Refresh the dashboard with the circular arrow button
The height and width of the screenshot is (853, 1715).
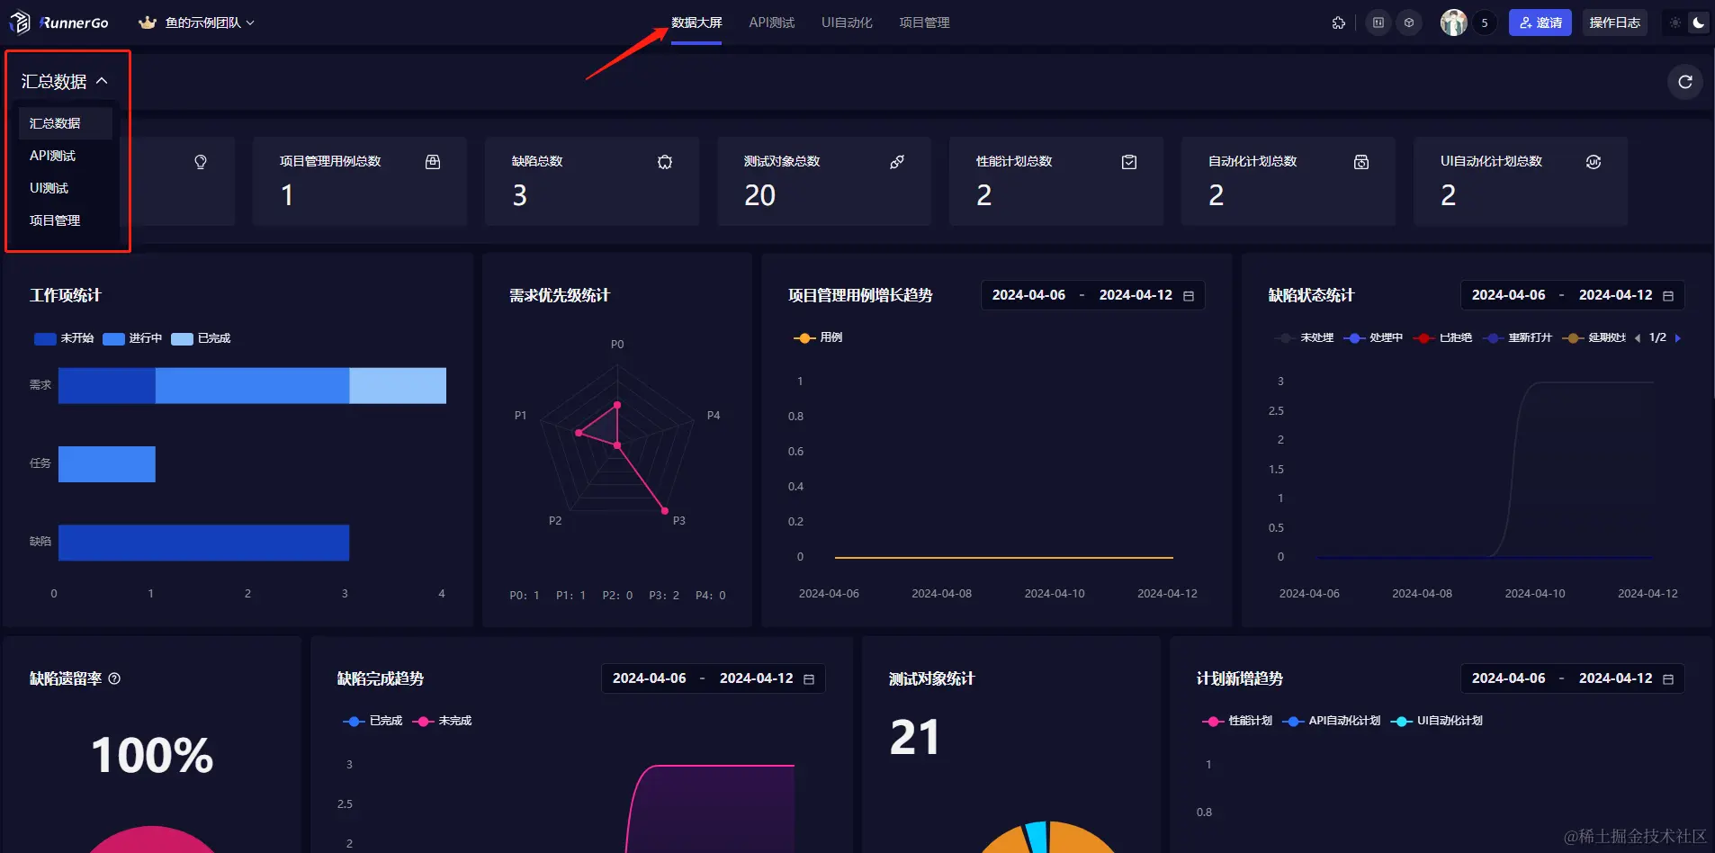click(1685, 82)
